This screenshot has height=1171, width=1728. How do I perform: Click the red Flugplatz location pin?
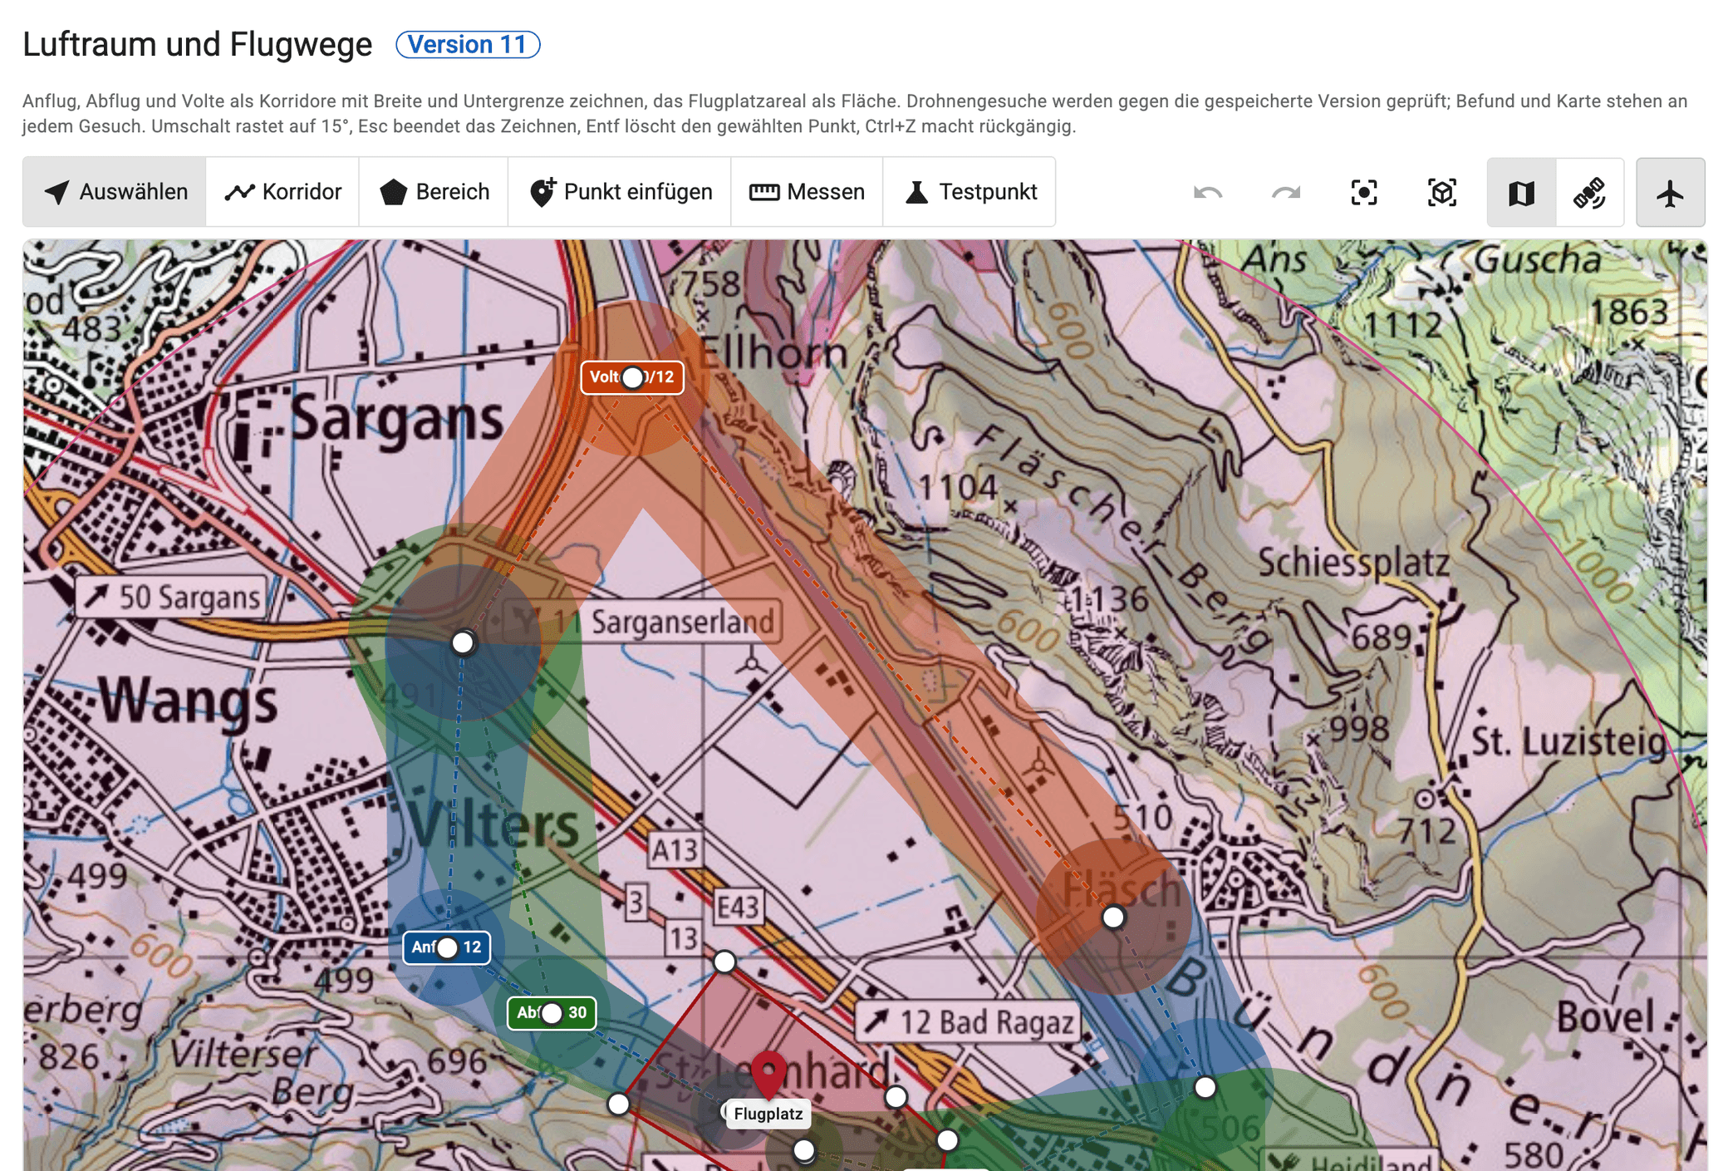768,1073
